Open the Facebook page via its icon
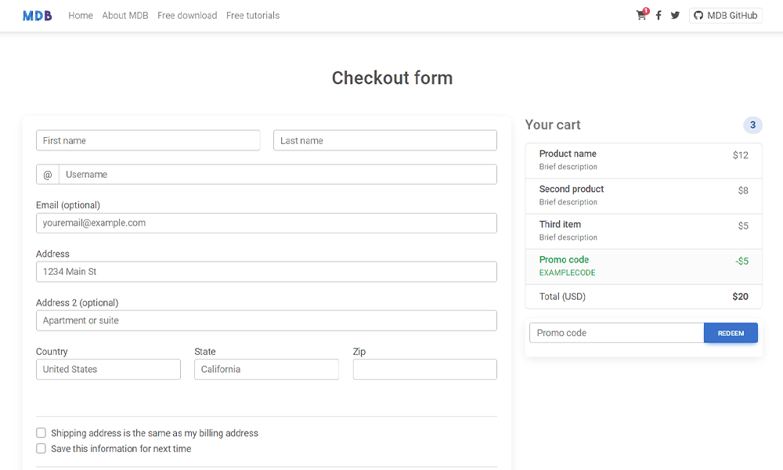Image resolution: width=783 pixels, height=470 pixels. (658, 15)
